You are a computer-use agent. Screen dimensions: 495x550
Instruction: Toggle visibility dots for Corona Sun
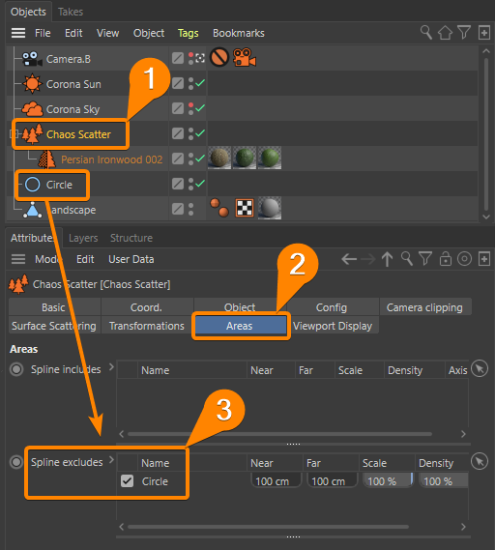tap(190, 83)
